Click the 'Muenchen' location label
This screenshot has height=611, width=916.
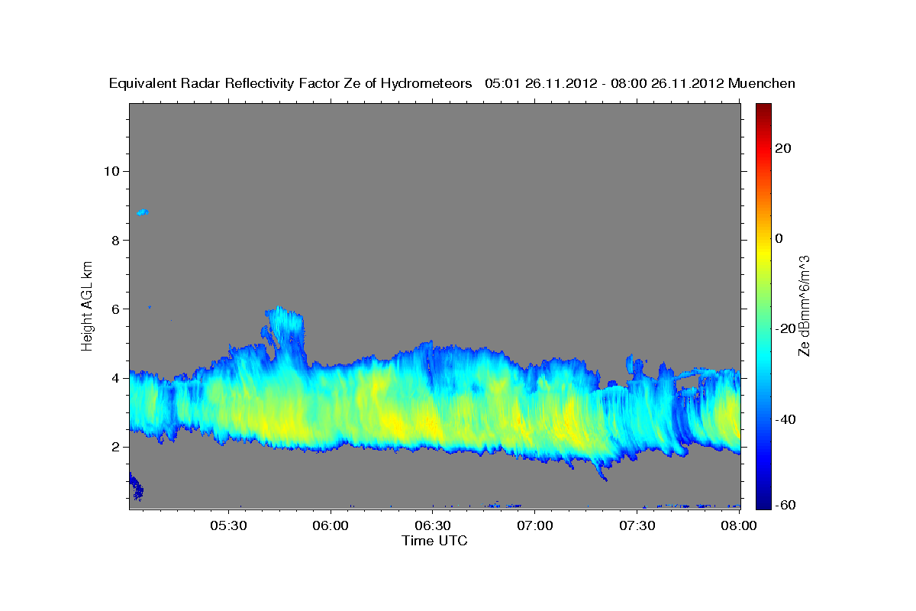click(762, 84)
